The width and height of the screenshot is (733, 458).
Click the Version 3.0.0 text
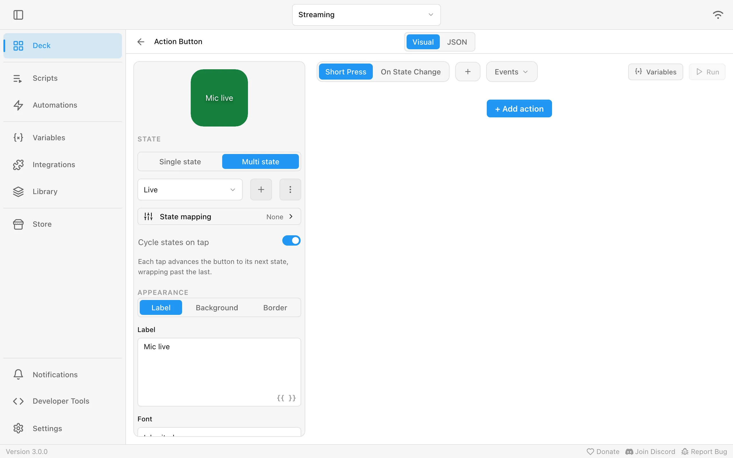coord(27,452)
